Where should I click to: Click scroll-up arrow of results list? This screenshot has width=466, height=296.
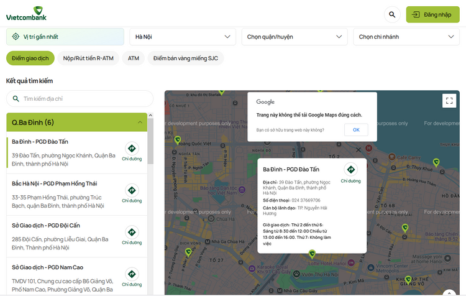click(150, 115)
